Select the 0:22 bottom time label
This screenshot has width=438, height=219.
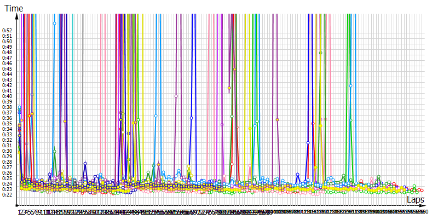[x=7, y=194]
